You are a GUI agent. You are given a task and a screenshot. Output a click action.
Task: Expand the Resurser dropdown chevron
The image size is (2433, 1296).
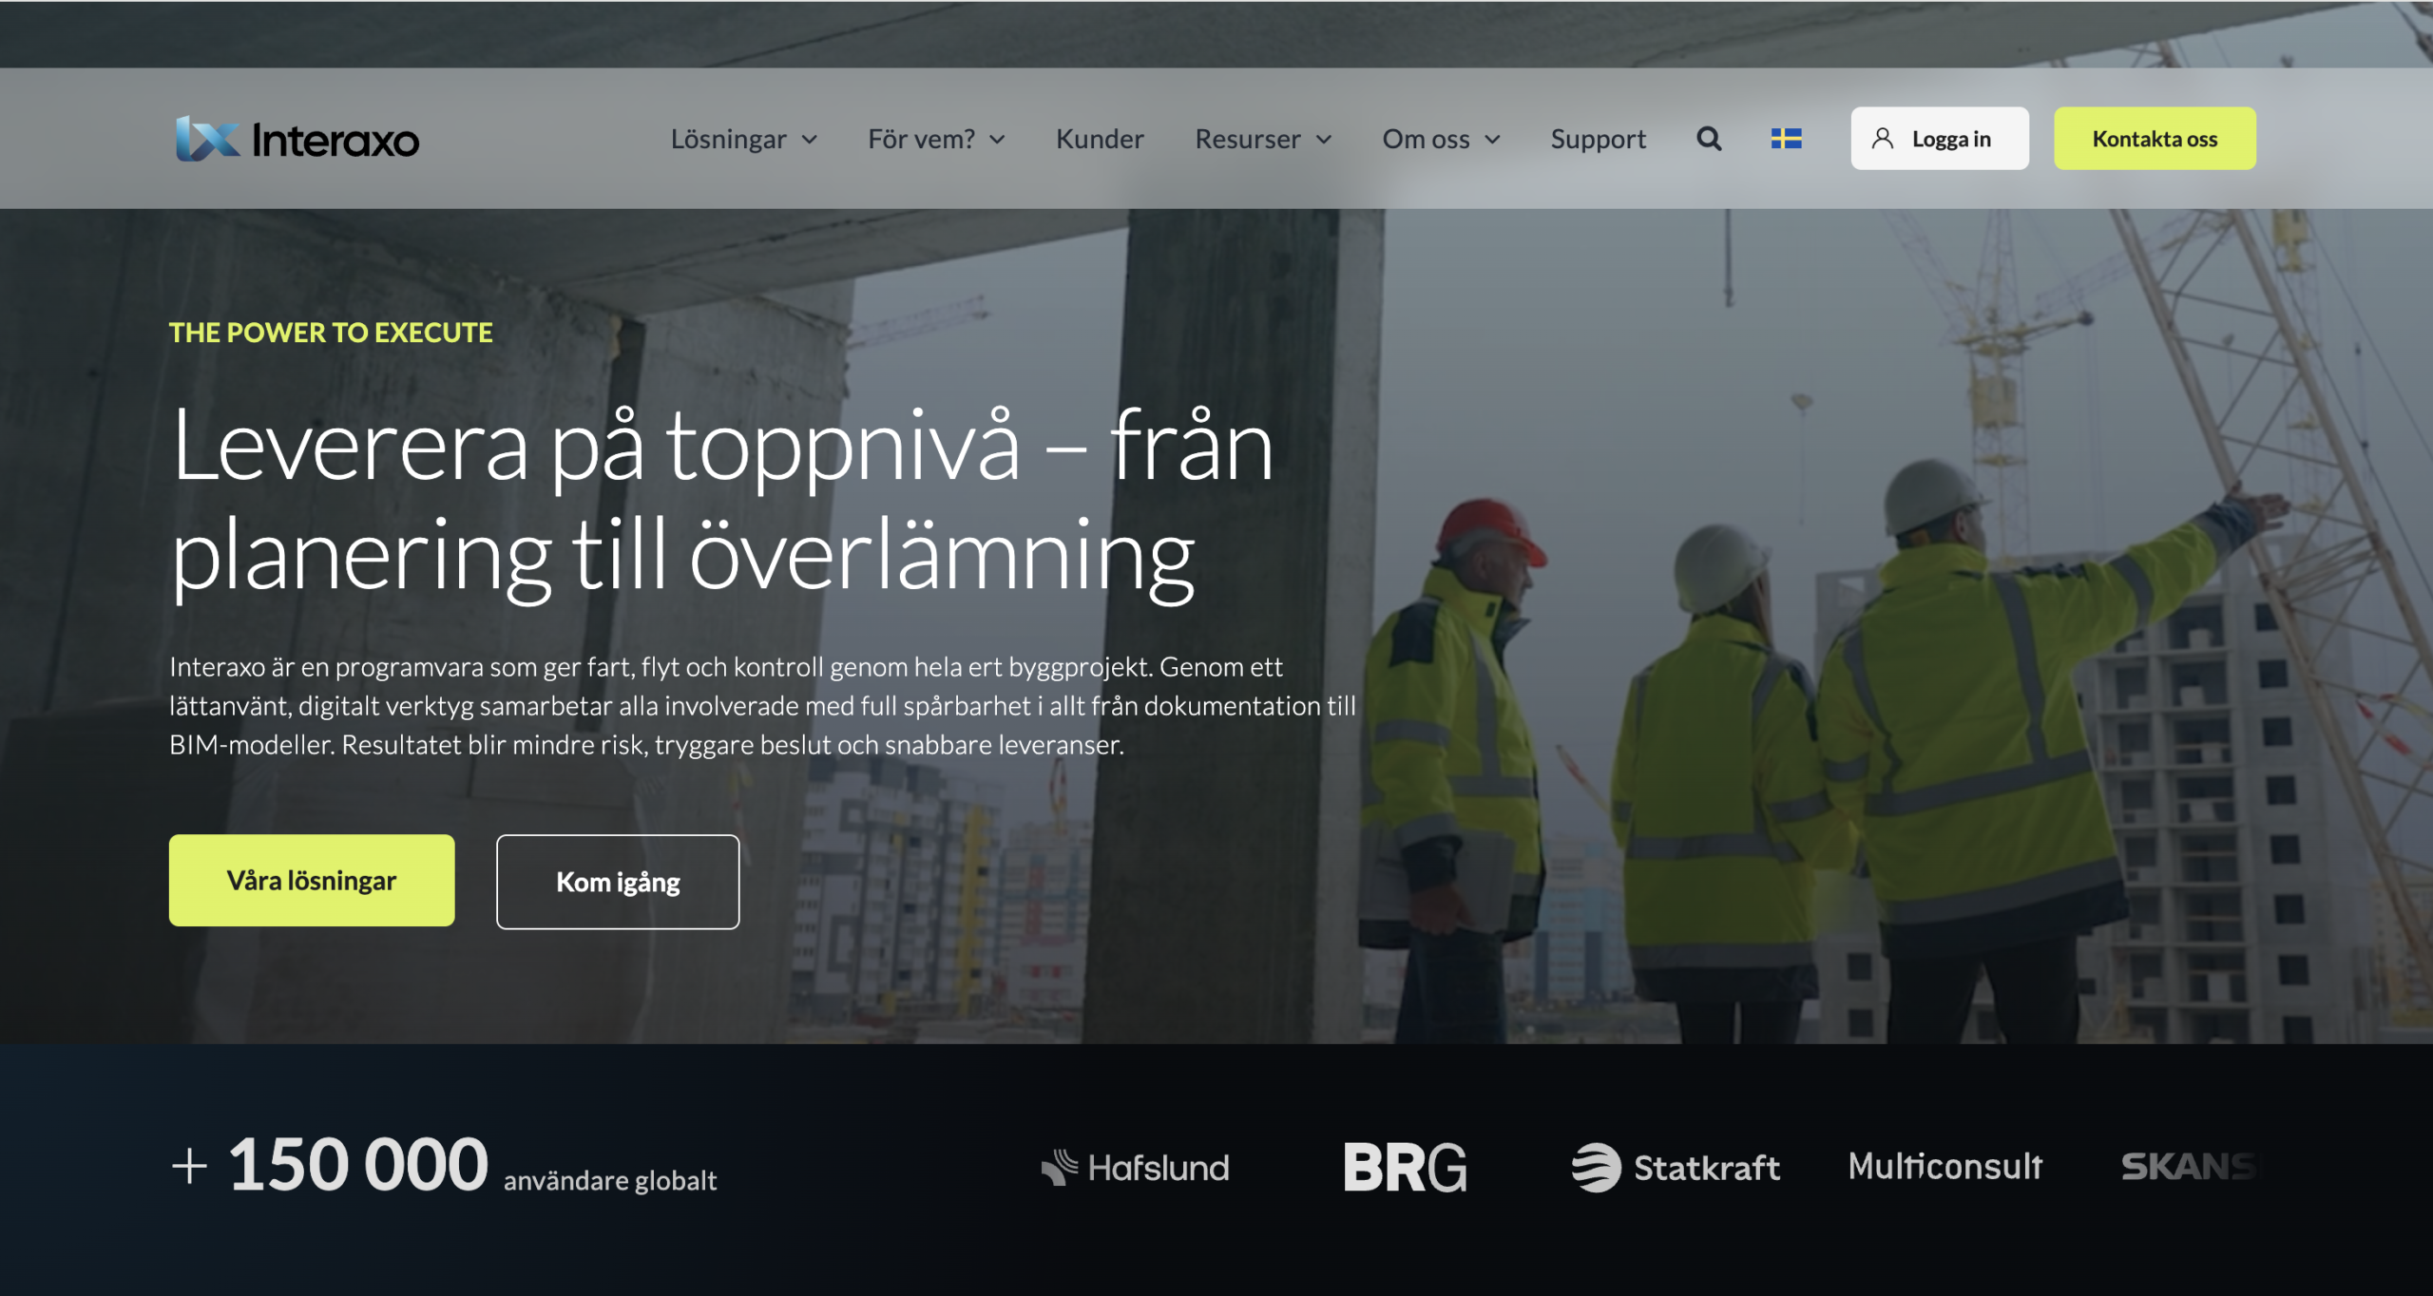pyautogui.click(x=1323, y=140)
